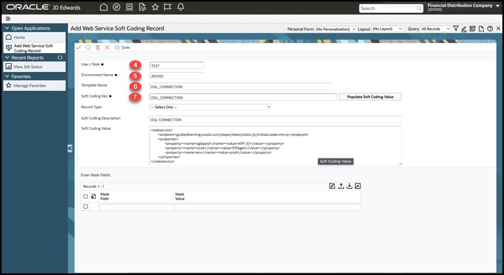Click the Mask Field grid cell
The height and width of the screenshot is (275, 504).
pos(136,207)
